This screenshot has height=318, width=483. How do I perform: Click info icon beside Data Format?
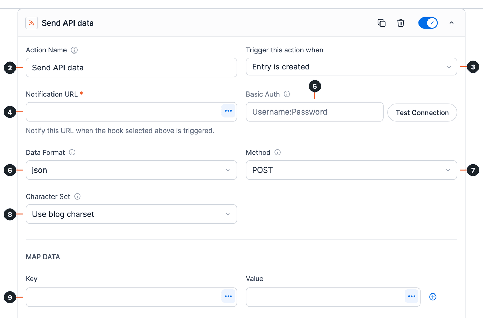tap(72, 152)
